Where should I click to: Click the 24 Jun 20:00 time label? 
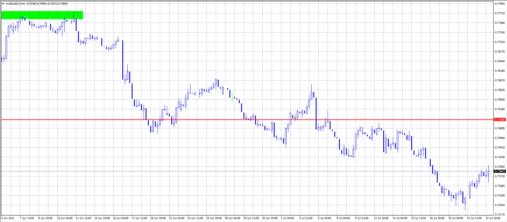click(x=214, y=218)
